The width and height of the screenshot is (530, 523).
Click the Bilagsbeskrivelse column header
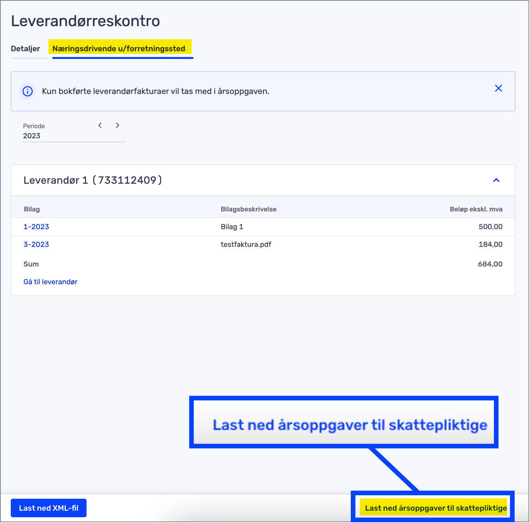click(248, 209)
